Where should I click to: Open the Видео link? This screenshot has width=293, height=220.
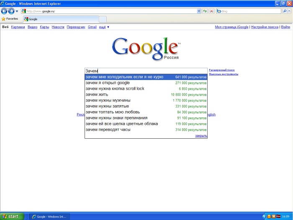tap(33, 27)
